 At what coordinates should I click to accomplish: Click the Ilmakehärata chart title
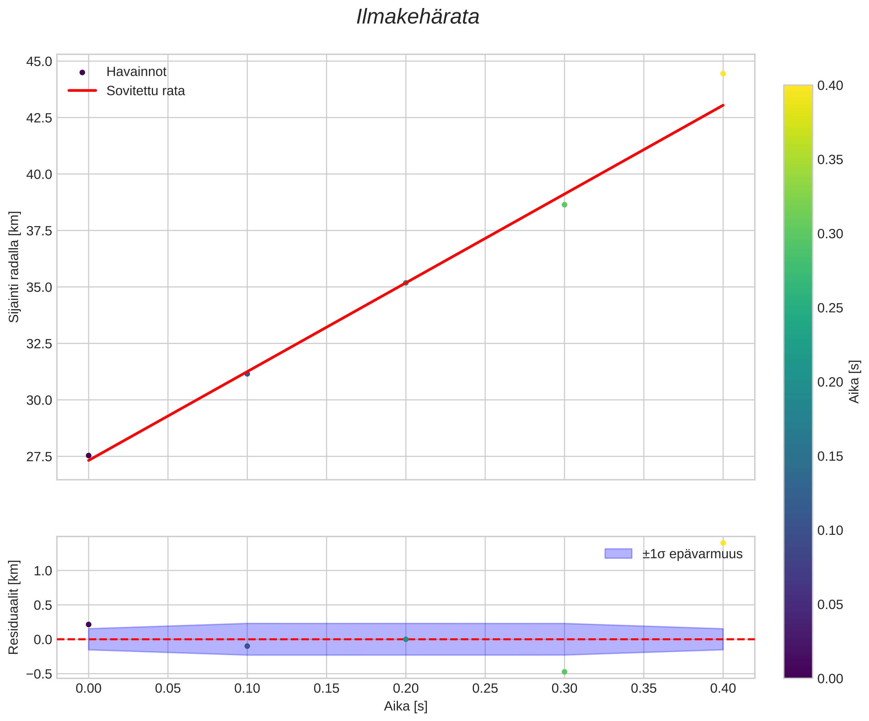click(417, 17)
